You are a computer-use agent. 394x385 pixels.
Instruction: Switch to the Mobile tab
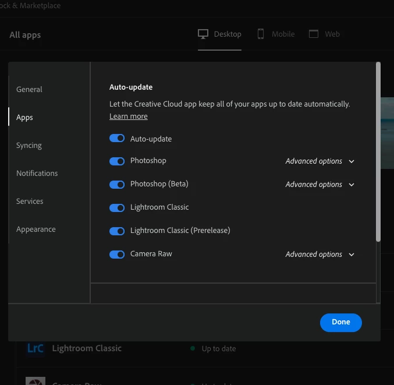point(276,34)
